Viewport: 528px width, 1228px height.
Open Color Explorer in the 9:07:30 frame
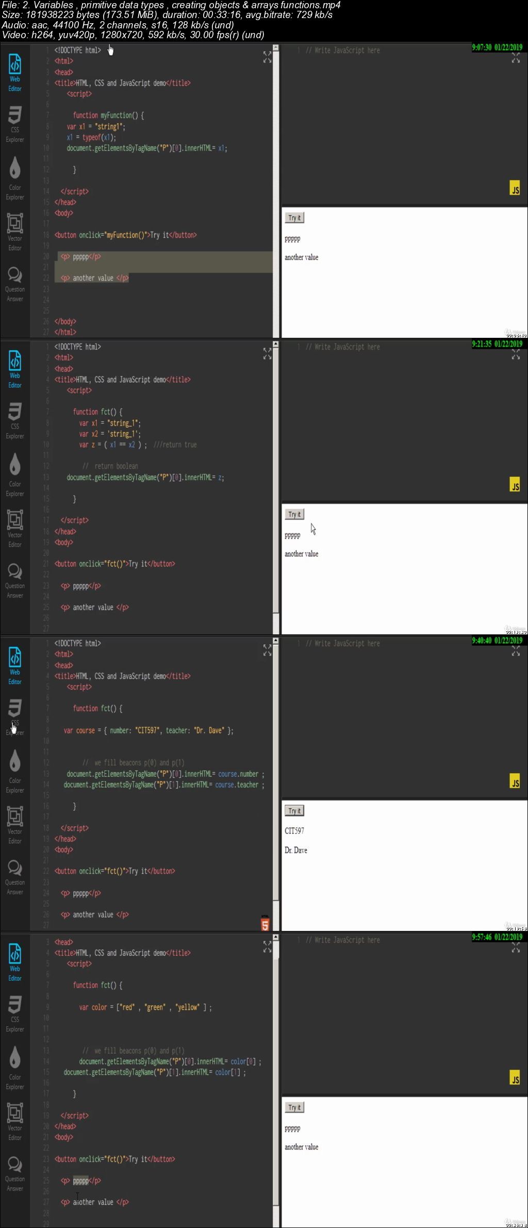[x=15, y=178]
